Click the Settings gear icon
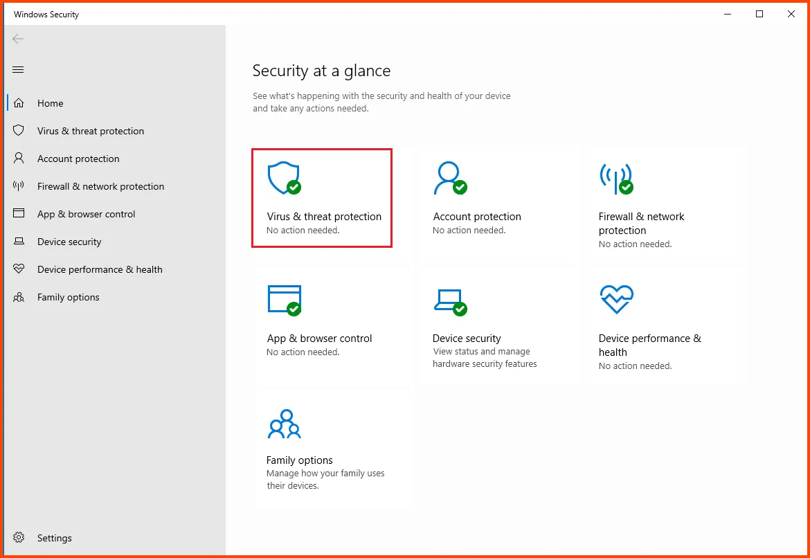Viewport: 810px width, 558px height. [19, 537]
